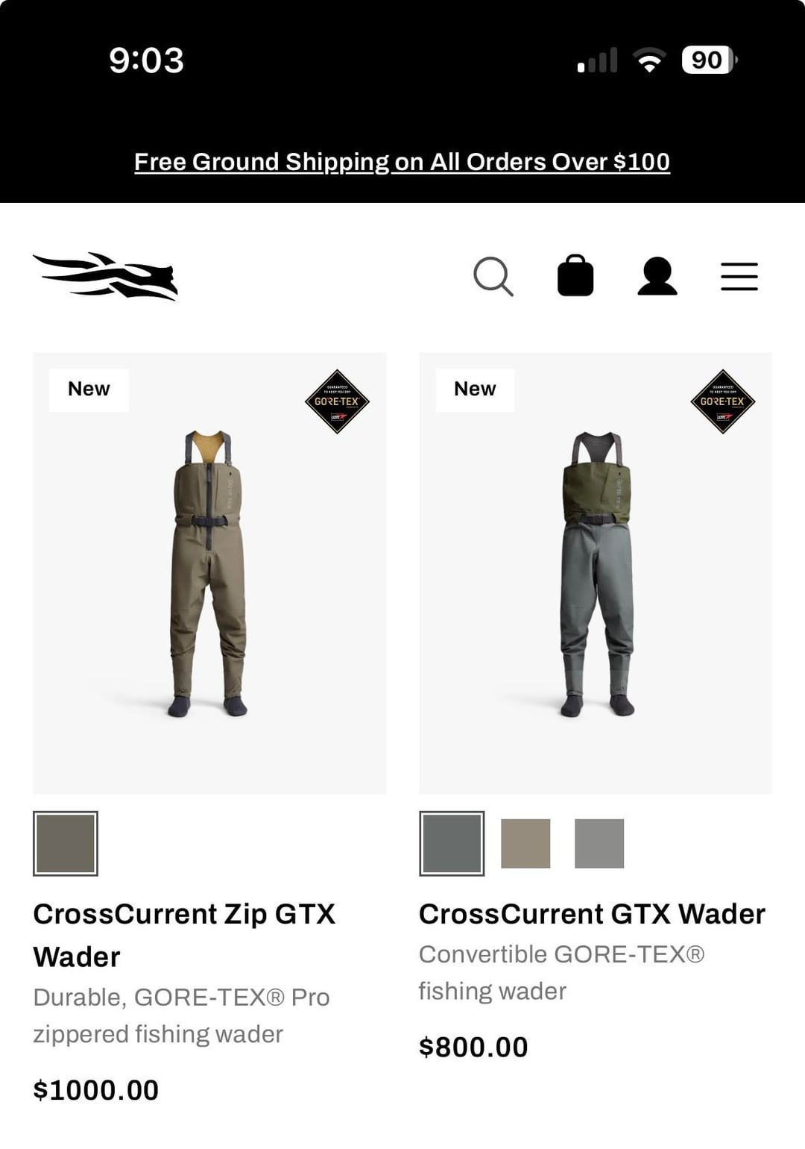Viewport: 805px width, 1149px height.
Task: Tap the $1000.00 price
Action: tap(96, 1090)
